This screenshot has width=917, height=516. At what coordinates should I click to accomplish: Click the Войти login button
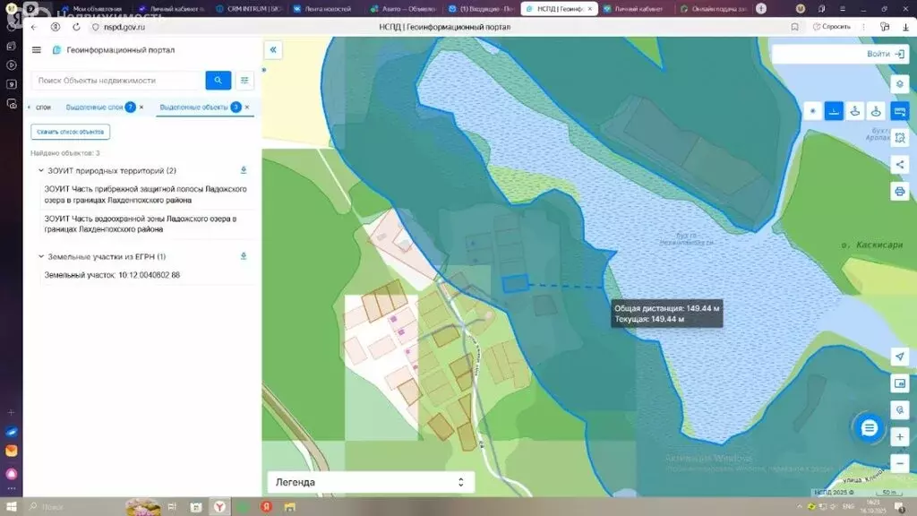pyautogui.click(x=885, y=55)
